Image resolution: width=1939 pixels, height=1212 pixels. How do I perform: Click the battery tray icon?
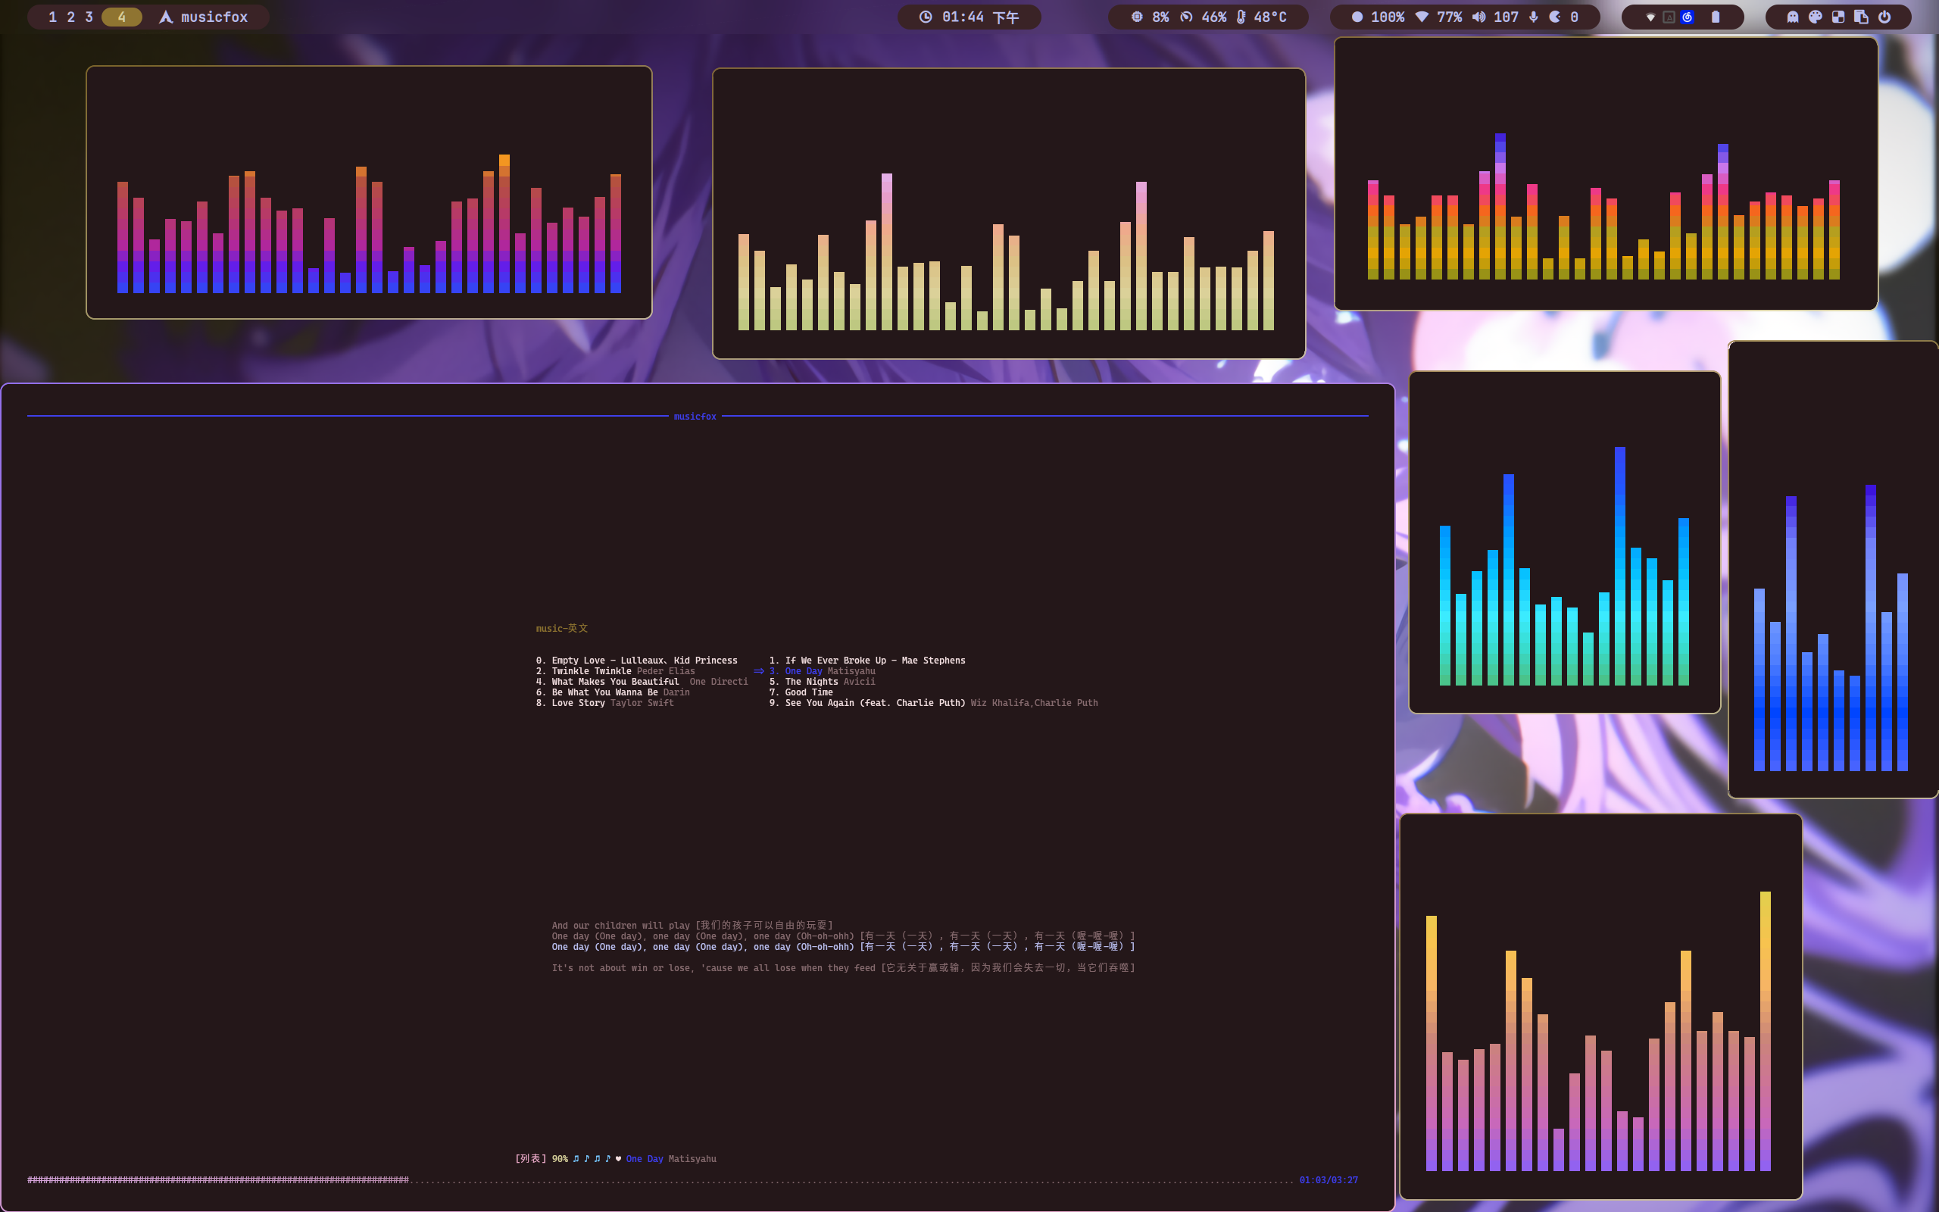1716,17
